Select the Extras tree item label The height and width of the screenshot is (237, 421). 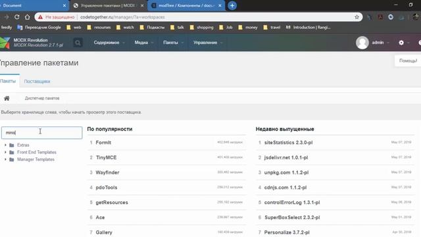pos(23,145)
